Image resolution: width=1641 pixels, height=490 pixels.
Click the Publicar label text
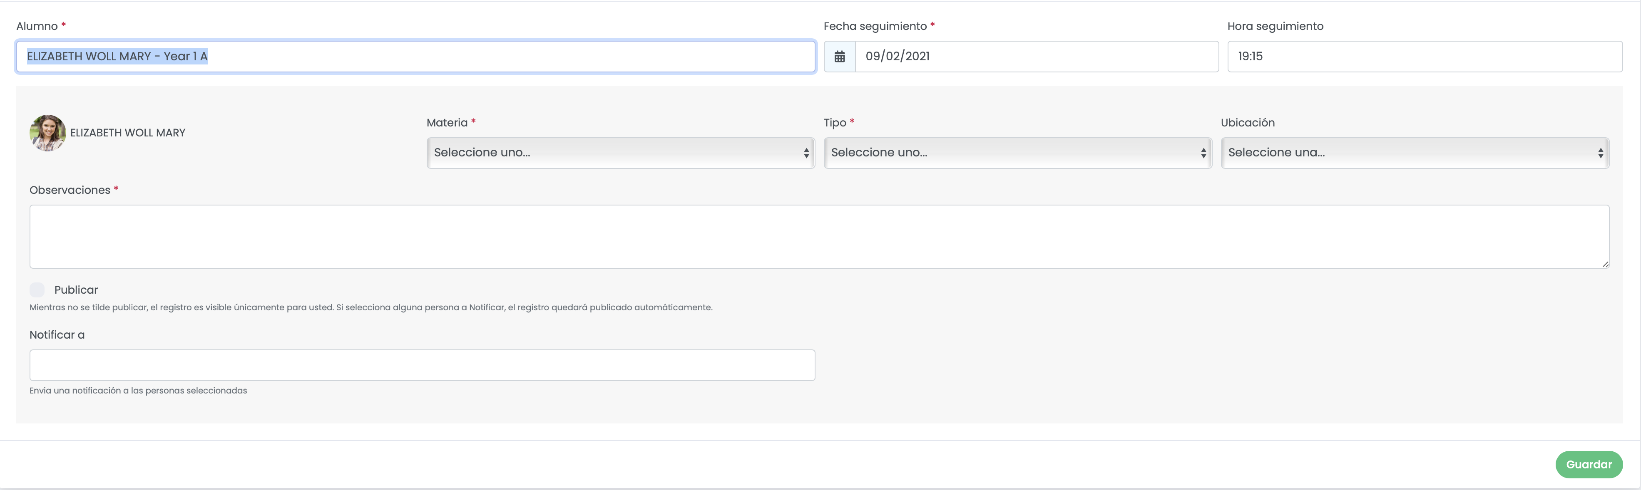click(x=76, y=290)
